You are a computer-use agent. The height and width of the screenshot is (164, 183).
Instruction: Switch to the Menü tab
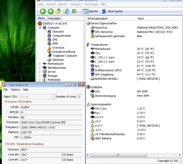click(x=41, y=18)
